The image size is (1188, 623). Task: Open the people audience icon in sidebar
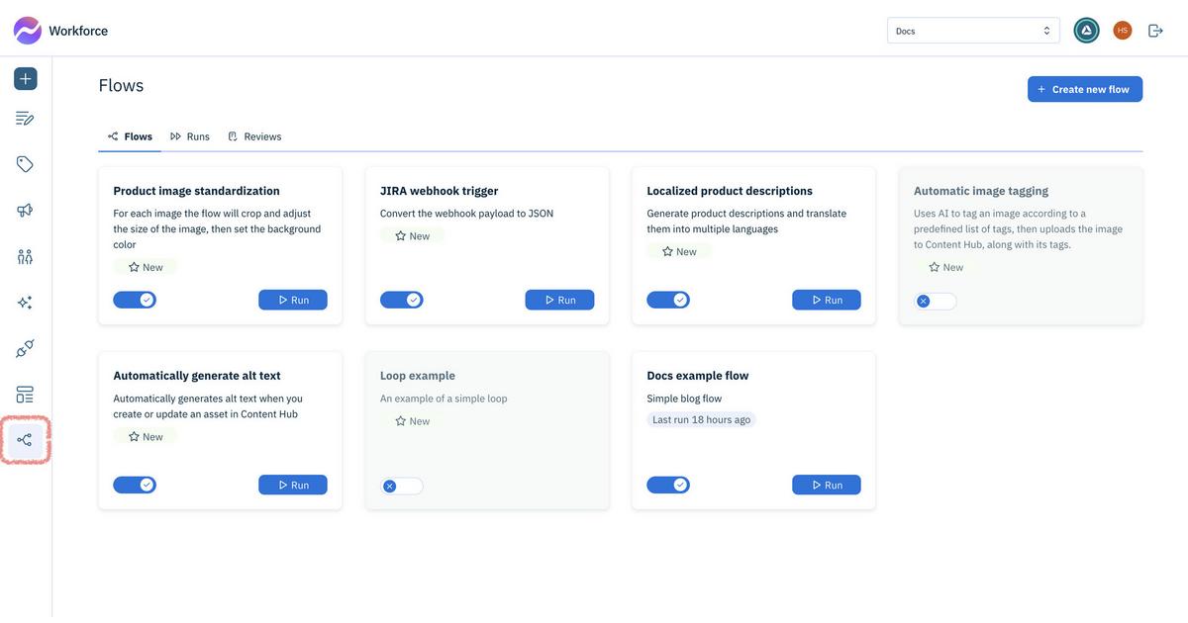point(26,256)
